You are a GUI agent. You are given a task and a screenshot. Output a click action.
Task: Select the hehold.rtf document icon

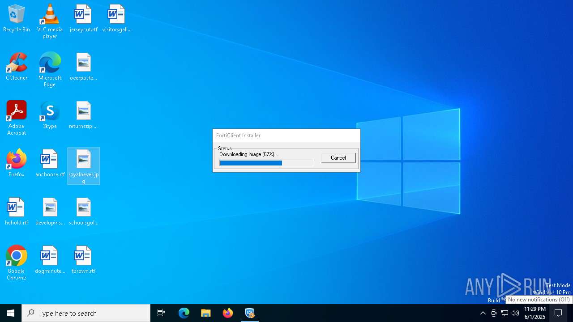point(17,212)
